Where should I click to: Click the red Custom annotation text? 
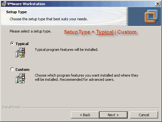(127, 32)
